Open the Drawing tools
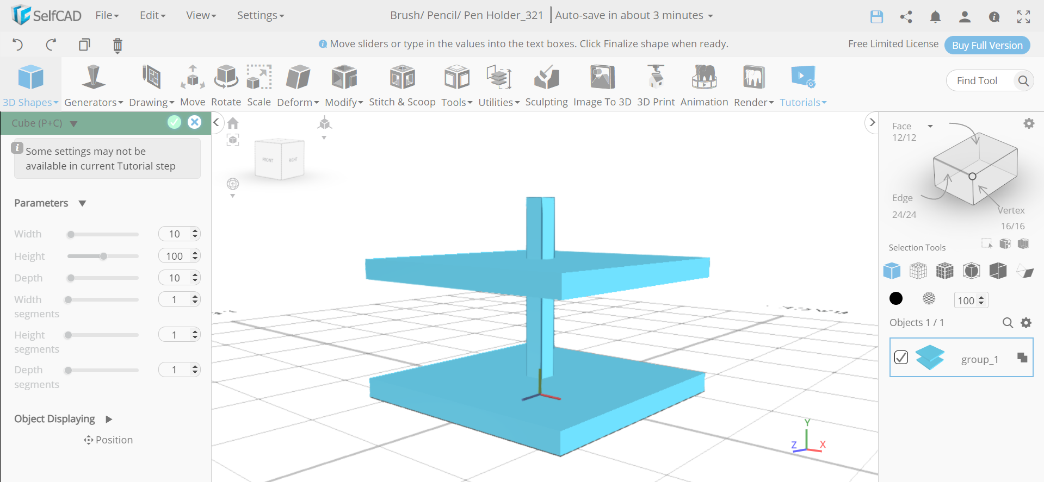 [151, 85]
